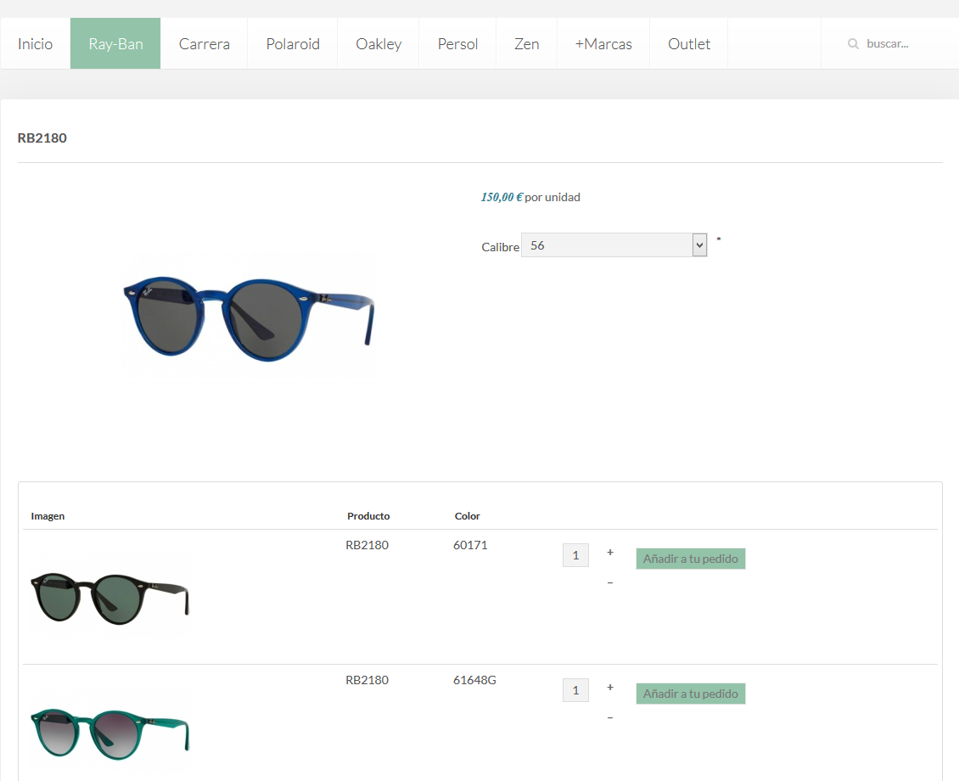This screenshot has width=959, height=781.
Task: Click the Color column header
Action: click(x=468, y=516)
